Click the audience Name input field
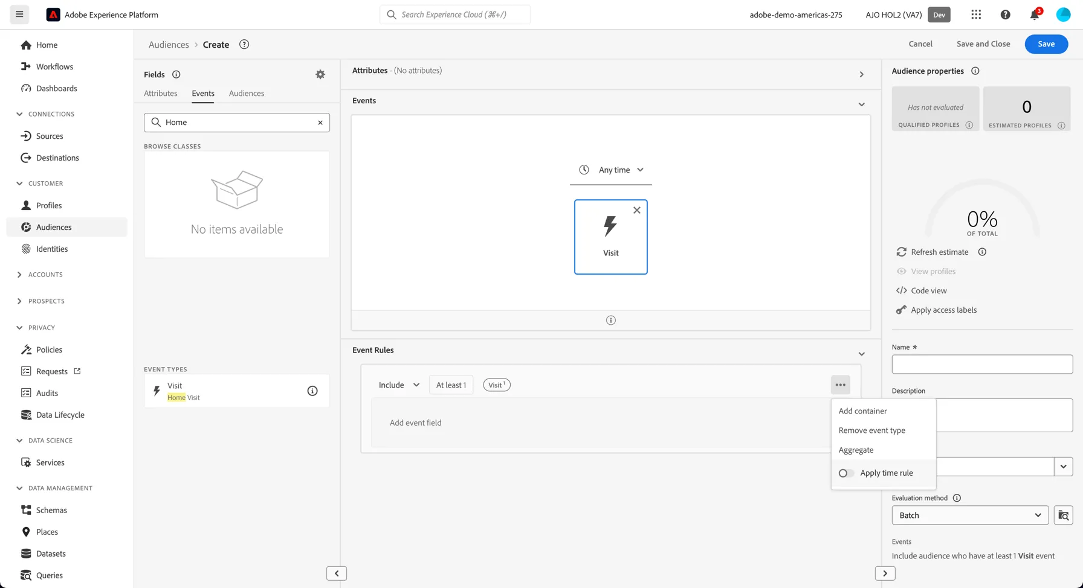The height and width of the screenshot is (588, 1083). point(982,364)
